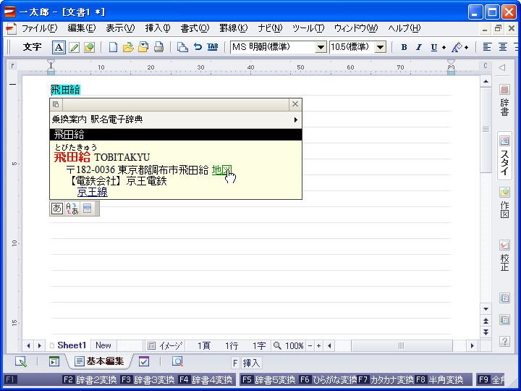This screenshot has height=391, width=521.
Task: Click the 京王線 line link
Action: coord(93,192)
